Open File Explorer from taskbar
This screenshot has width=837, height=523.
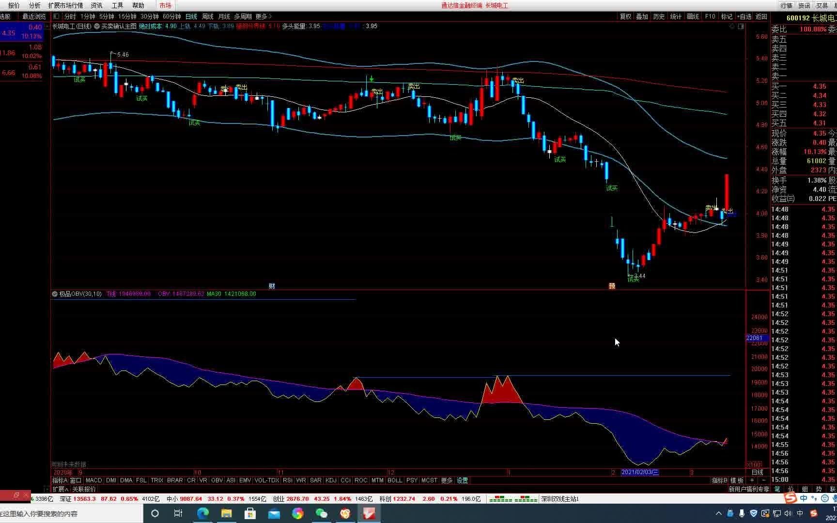(226, 513)
